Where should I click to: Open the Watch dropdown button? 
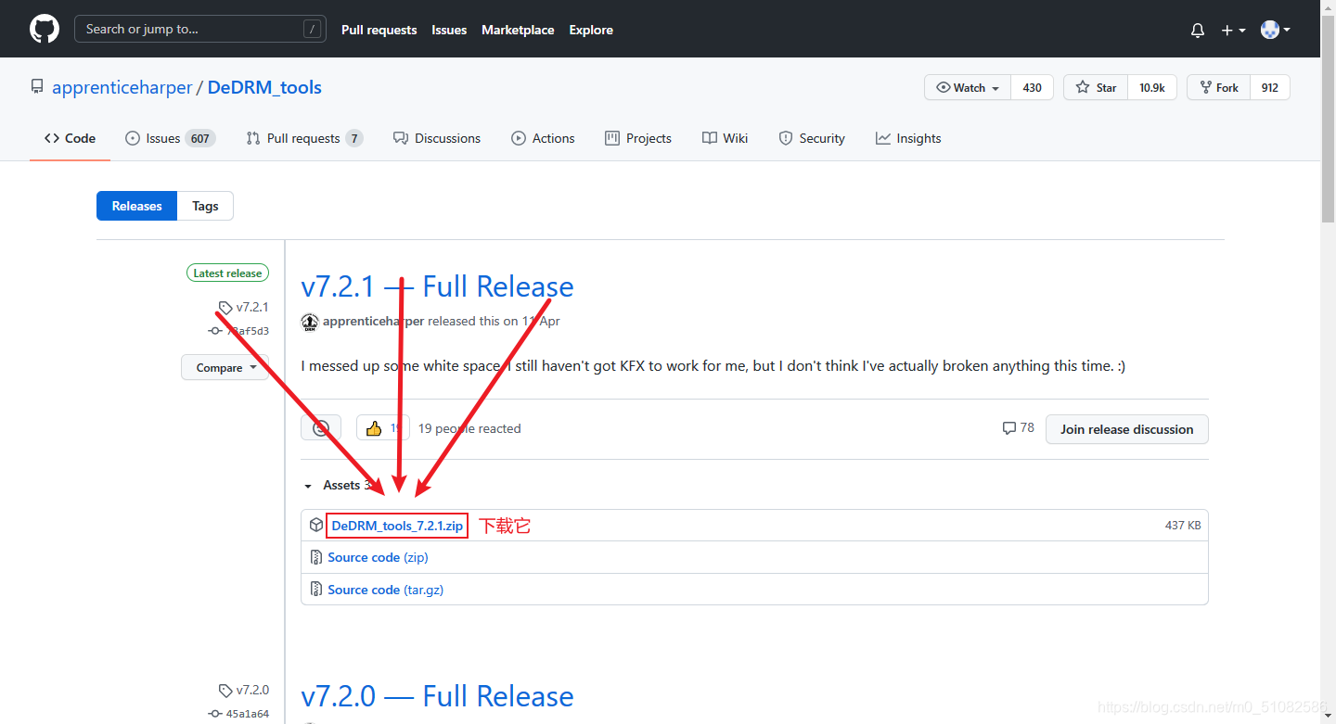tap(968, 87)
